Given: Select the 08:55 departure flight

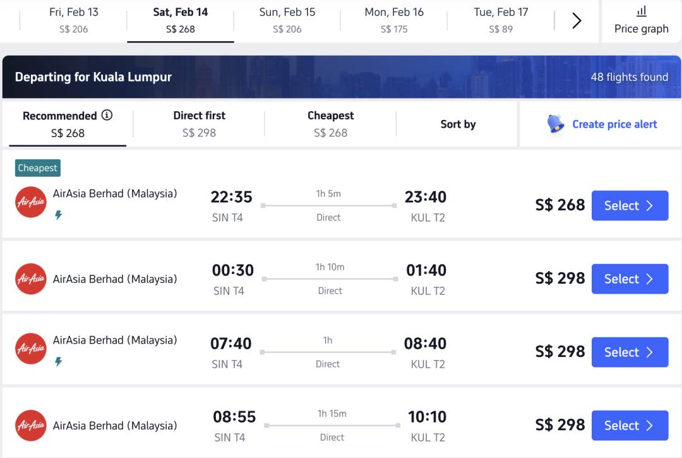Looking at the screenshot, I should (x=630, y=425).
